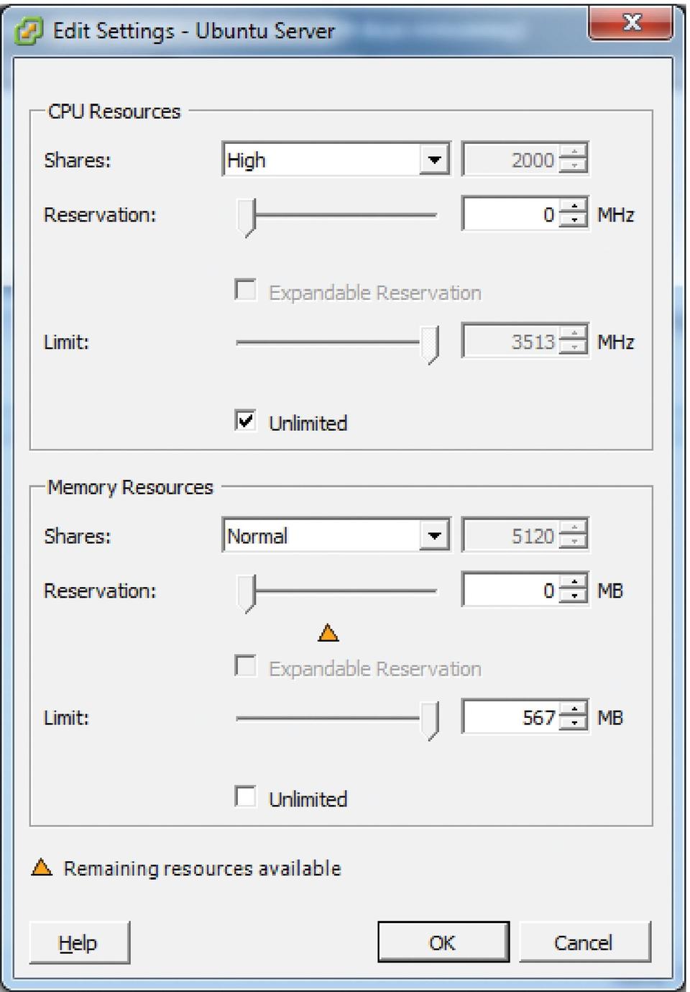Viewport: 690px width, 992px height.
Task: Uncheck the CPU Unlimited checkbox
Action: coord(246,421)
